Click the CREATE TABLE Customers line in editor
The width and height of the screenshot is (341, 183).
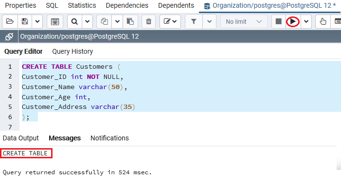pos(71,67)
